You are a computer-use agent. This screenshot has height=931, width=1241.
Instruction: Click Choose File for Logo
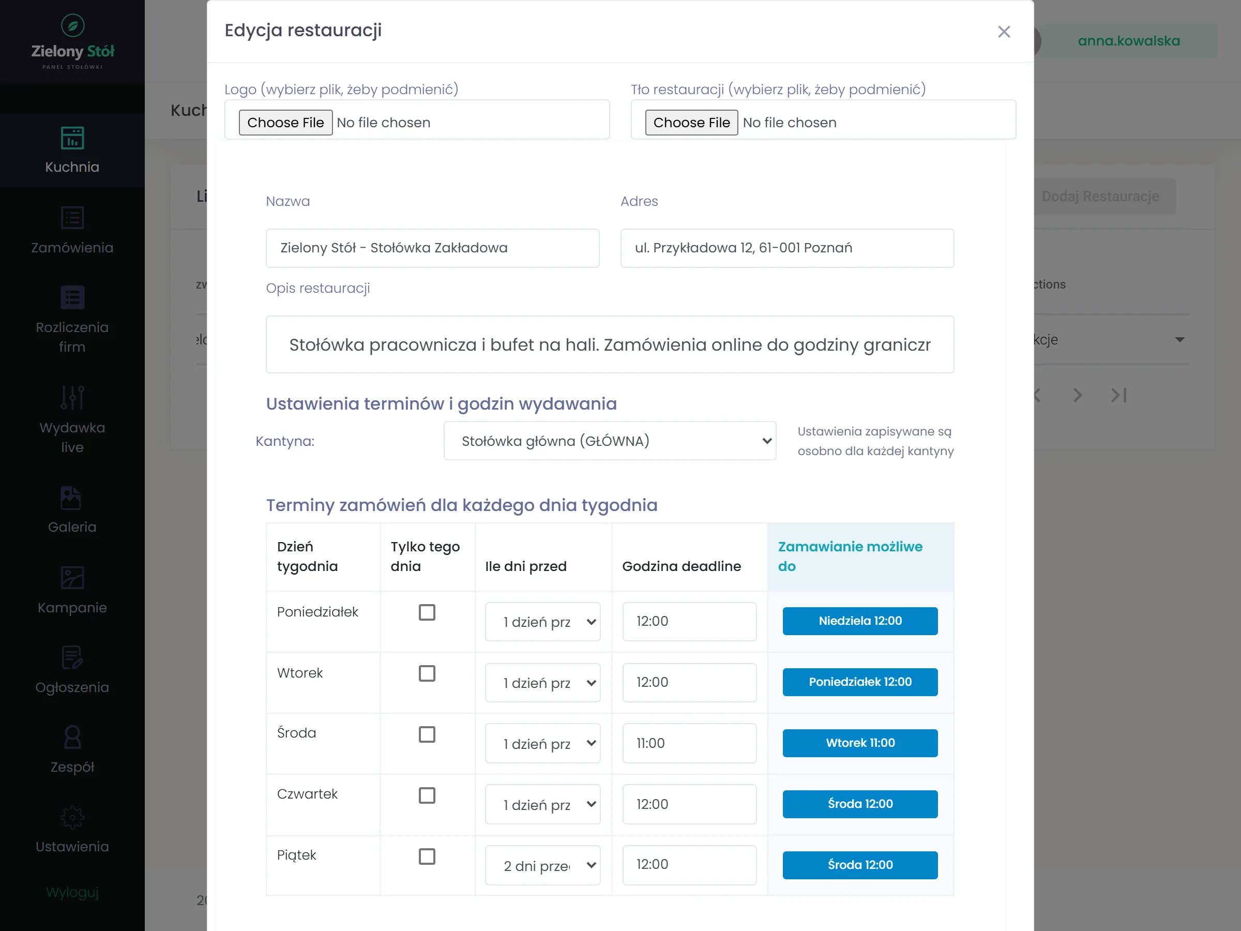(285, 123)
